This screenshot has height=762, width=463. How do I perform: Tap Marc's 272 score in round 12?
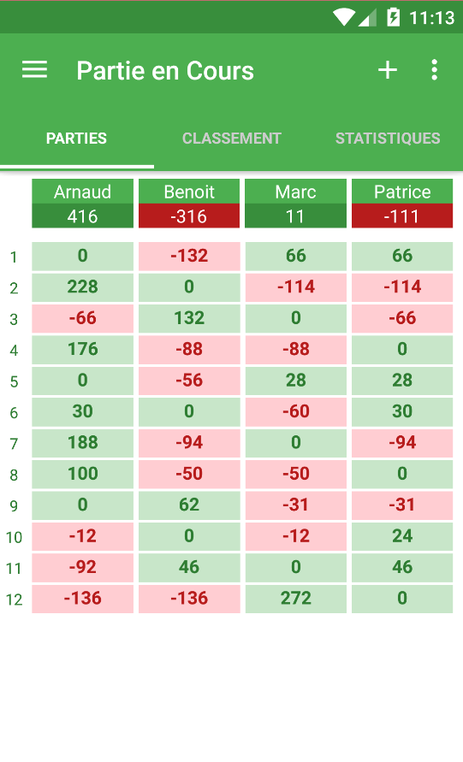(296, 599)
